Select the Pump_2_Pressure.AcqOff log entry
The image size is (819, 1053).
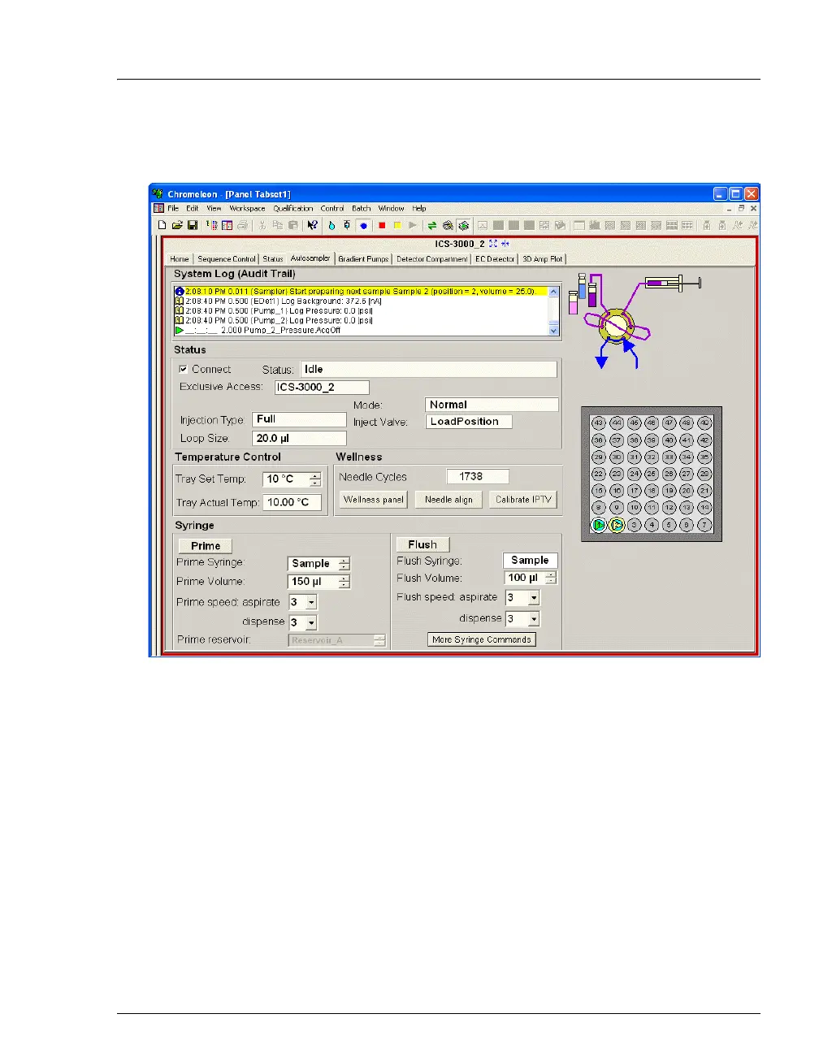(x=362, y=330)
